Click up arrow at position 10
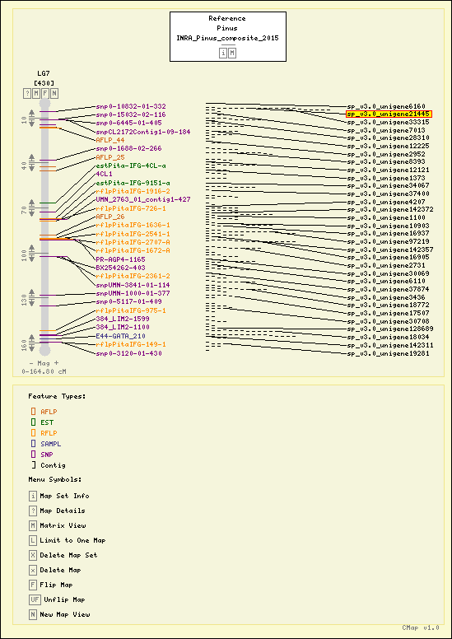452x639 pixels. pyautogui.click(x=32, y=113)
